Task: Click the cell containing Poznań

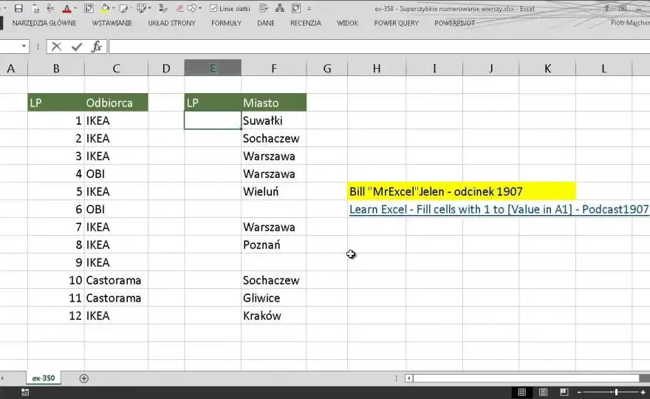Action: coord(273,245)
